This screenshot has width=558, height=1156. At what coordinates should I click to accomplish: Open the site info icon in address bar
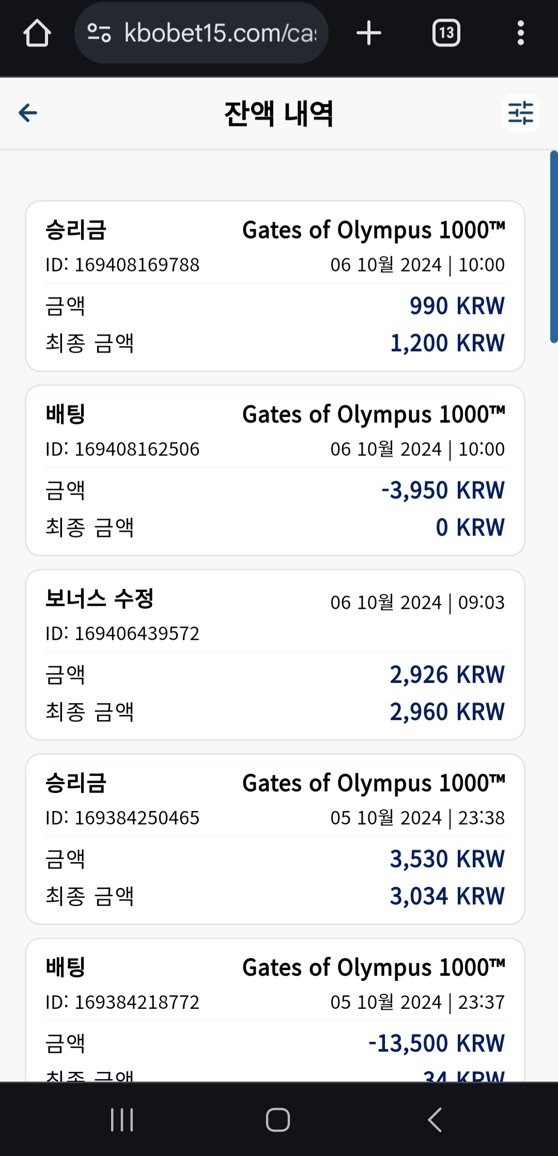pos(99,33)
